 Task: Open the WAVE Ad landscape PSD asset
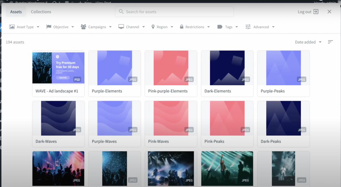click(x=58, y=68)
